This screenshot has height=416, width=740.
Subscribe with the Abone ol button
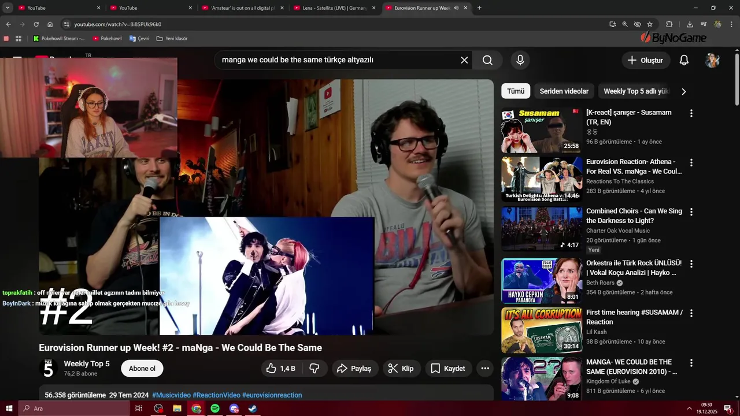(142, 369)
